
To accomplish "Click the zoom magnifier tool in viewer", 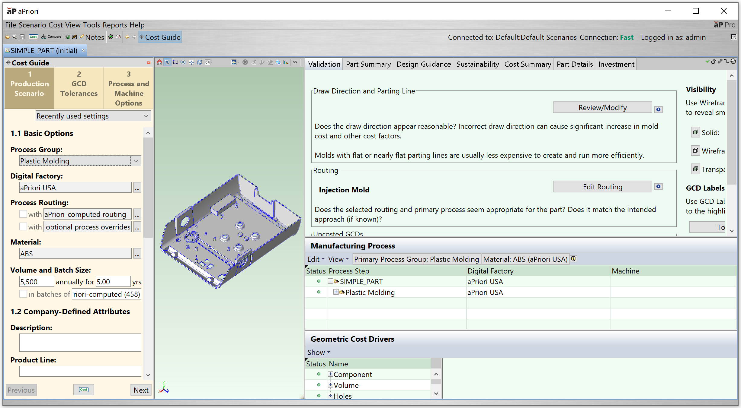I will (x=183, y=62).
